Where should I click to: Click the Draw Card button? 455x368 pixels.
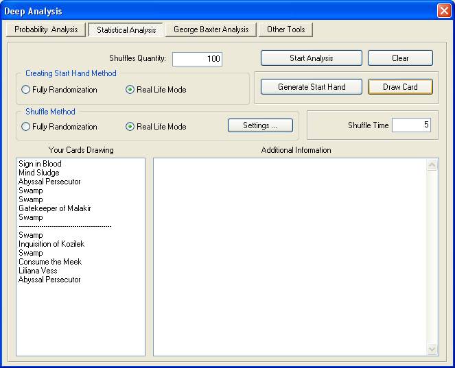tap(400, 86)
